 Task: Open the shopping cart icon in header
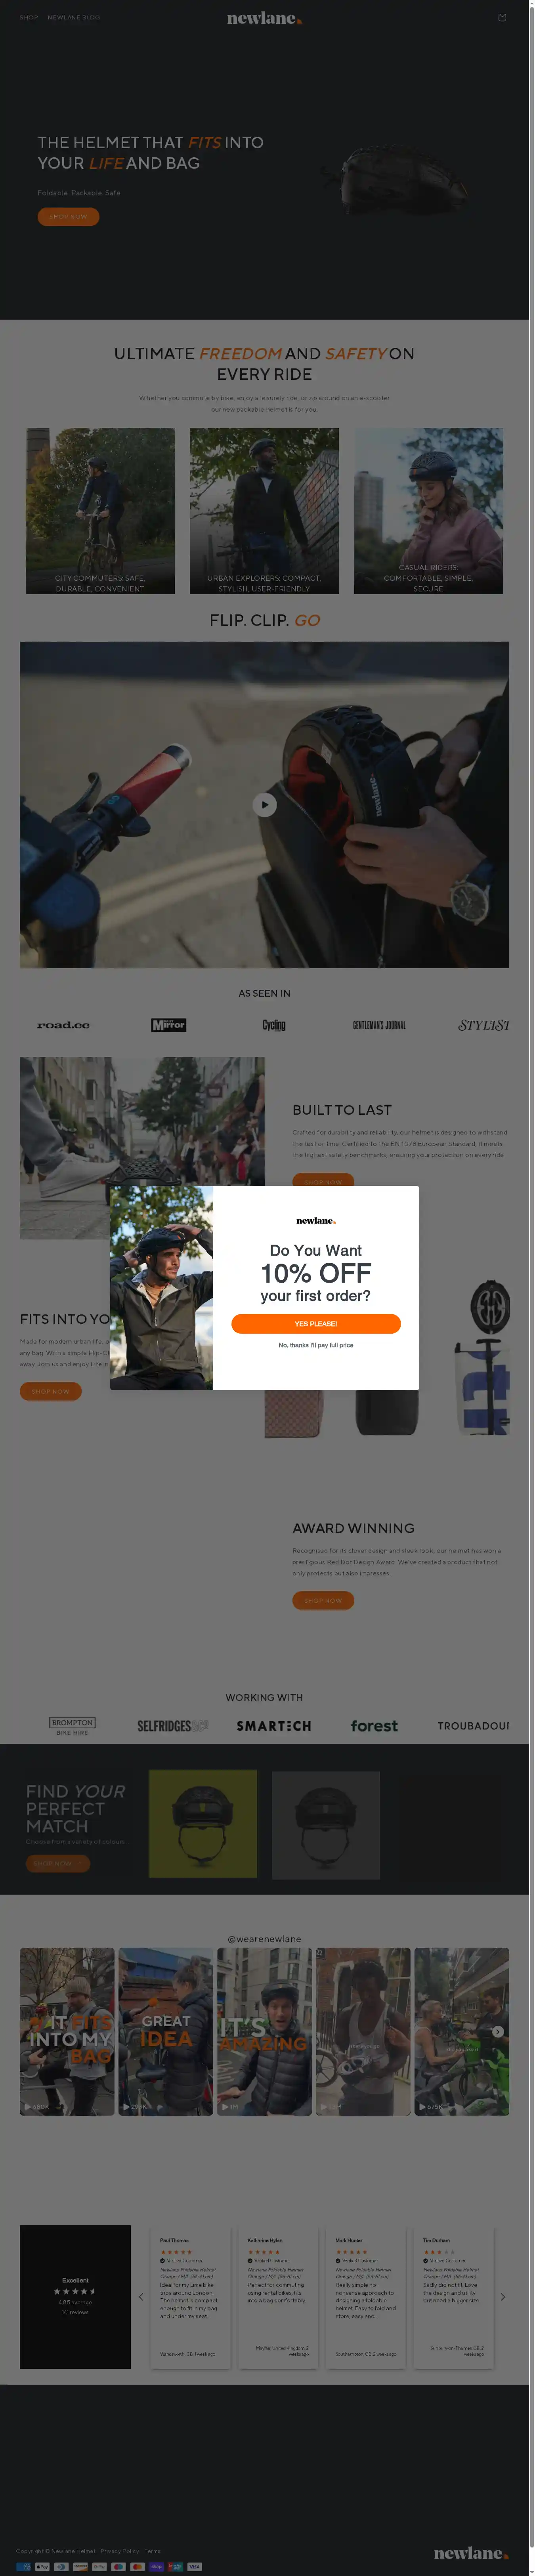tap(502, 17)
